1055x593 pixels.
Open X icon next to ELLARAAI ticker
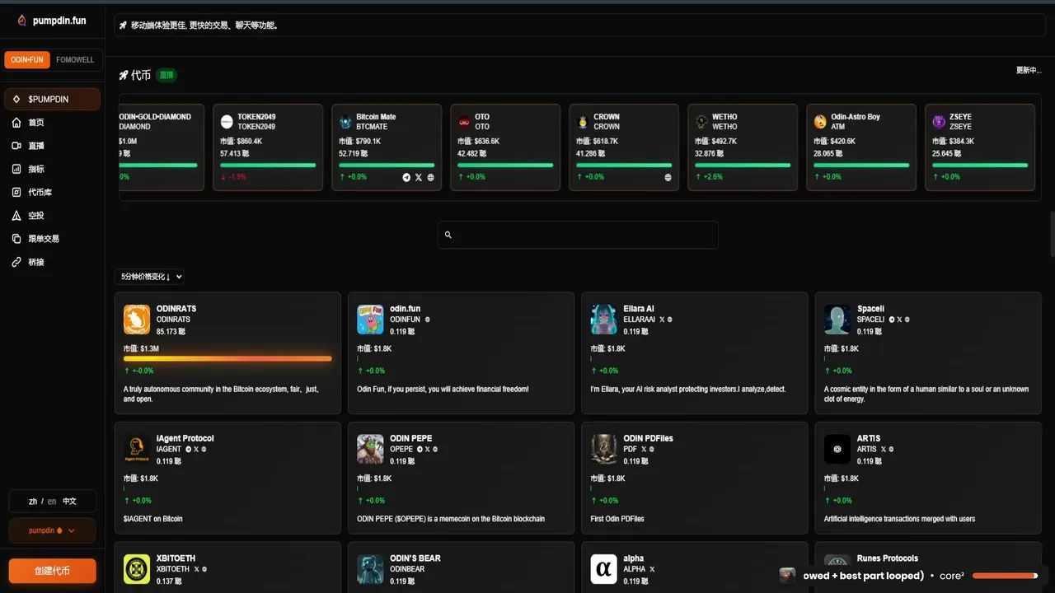[x=662, y=320]
